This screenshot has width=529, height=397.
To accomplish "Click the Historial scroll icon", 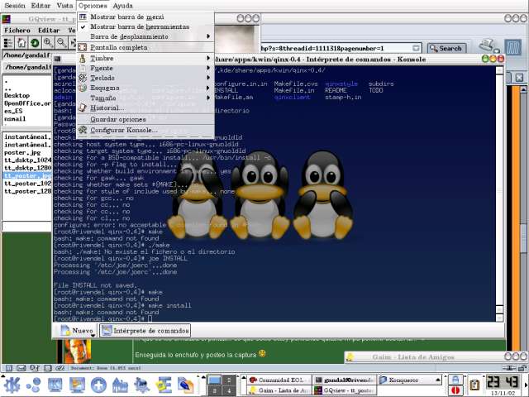I will pyautogui.click(x=82, y=108).
